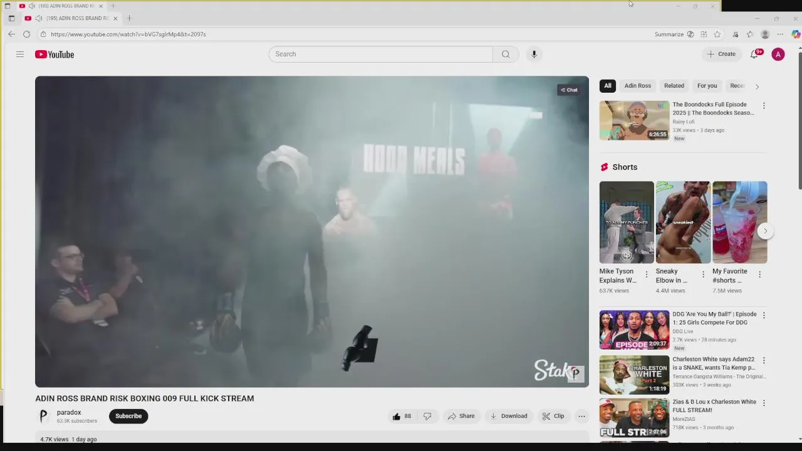Image resolution: width=802 pixels, height=451 pixels.
Task: Click the address bar URL
Action: [128, 34]
